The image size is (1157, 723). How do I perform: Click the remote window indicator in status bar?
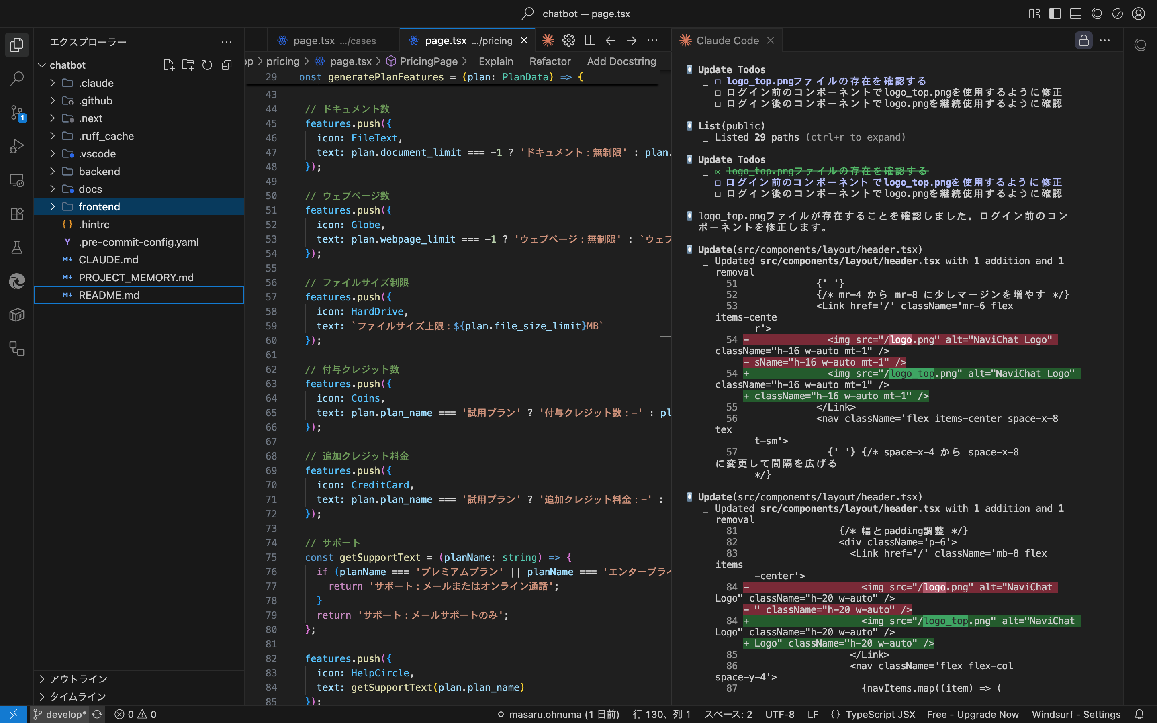13,715
